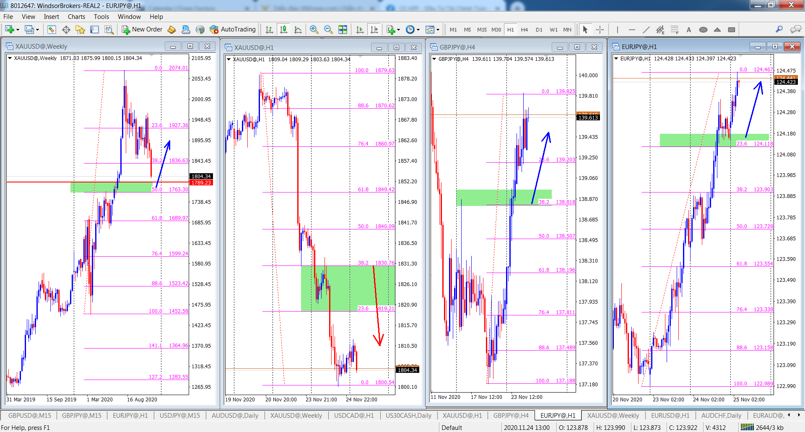Toggle chart auto scroll
This screenshot has height=432, width=805.
click(360, 29)
